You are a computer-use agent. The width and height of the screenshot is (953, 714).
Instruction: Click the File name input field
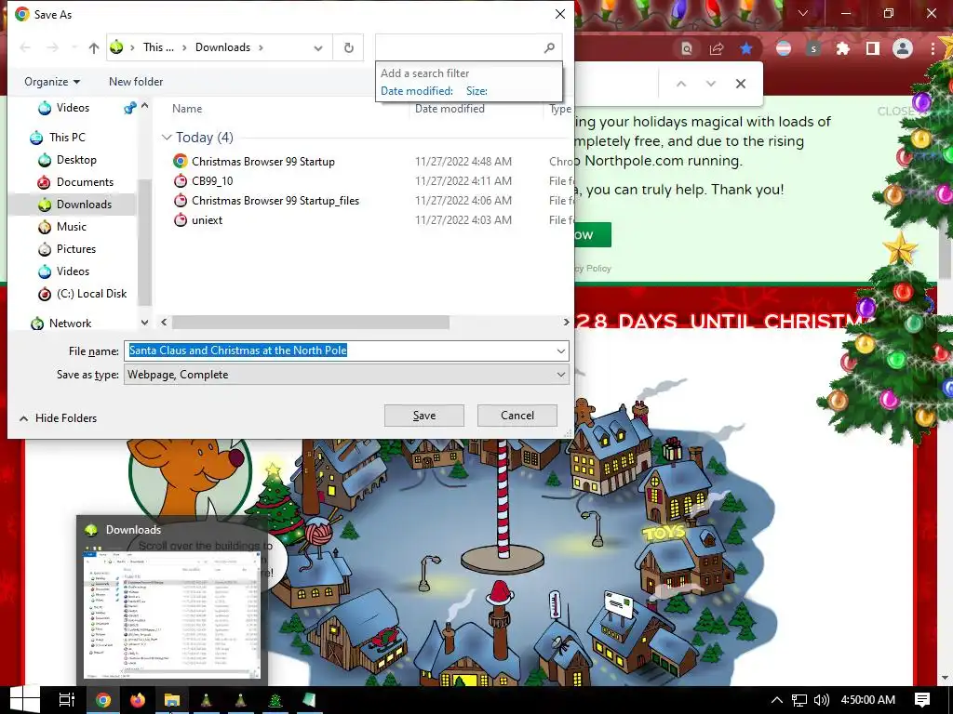point(339,350)
